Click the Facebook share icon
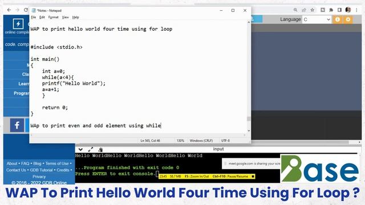Screen dimensions: 365x205 [17, 125]
